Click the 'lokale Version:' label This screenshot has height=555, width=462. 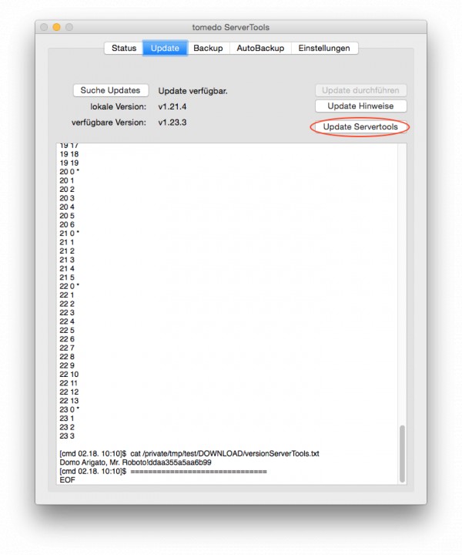(118, 106)
